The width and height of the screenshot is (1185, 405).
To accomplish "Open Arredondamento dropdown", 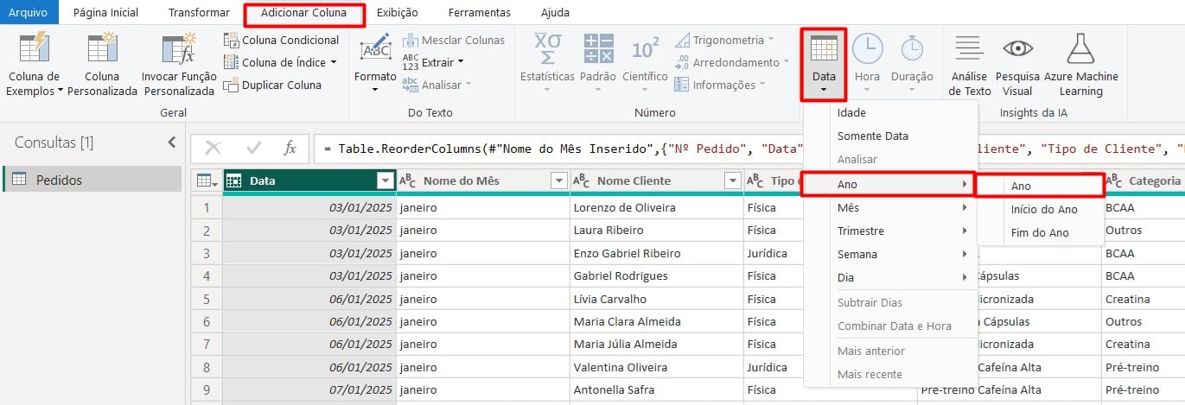I will pos(732,62).
